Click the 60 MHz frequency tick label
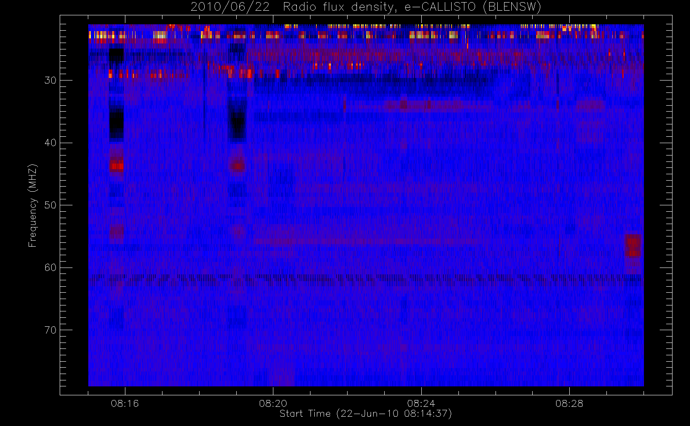The width and height of the screenshot is (690, 426). pyautogui.click(x=50, y=268)
